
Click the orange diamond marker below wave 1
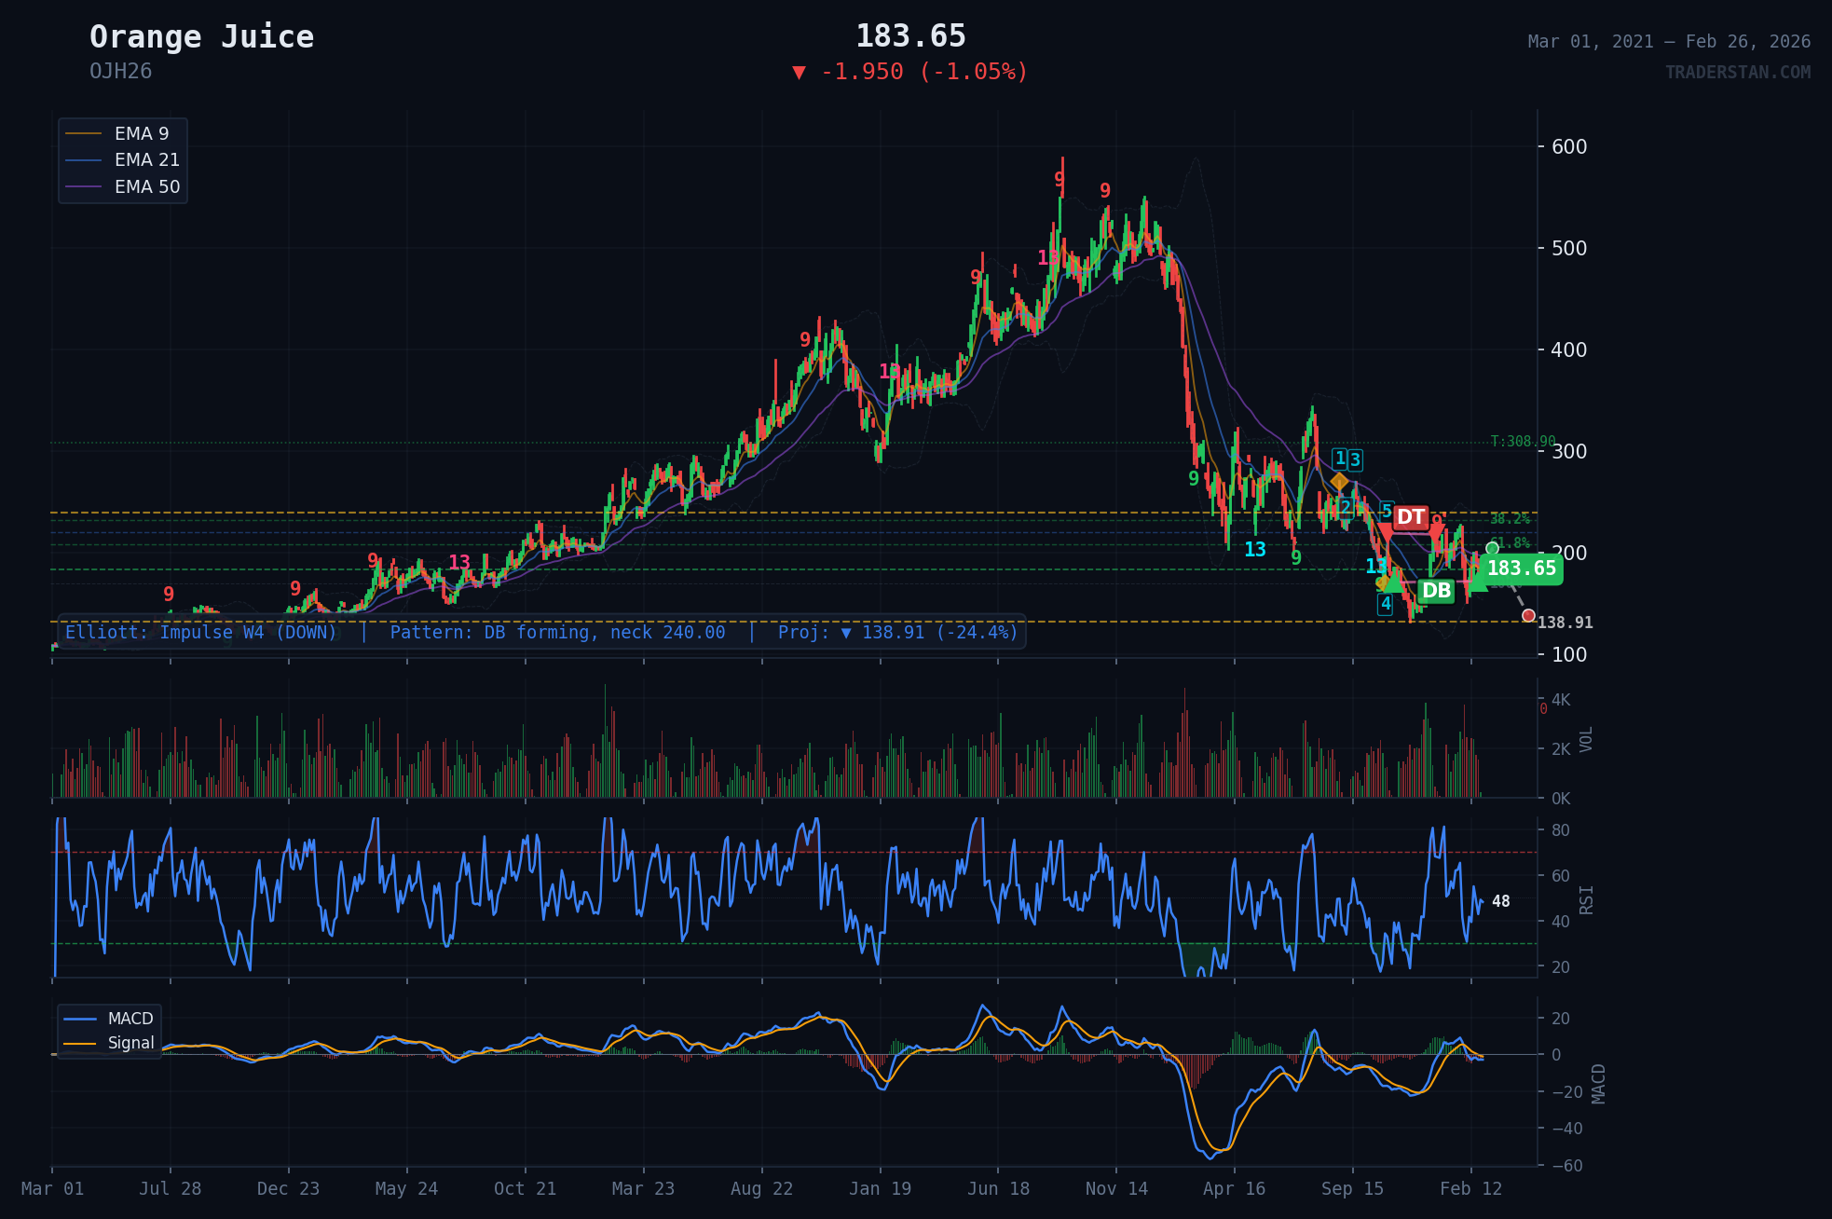click(1339, 482)
